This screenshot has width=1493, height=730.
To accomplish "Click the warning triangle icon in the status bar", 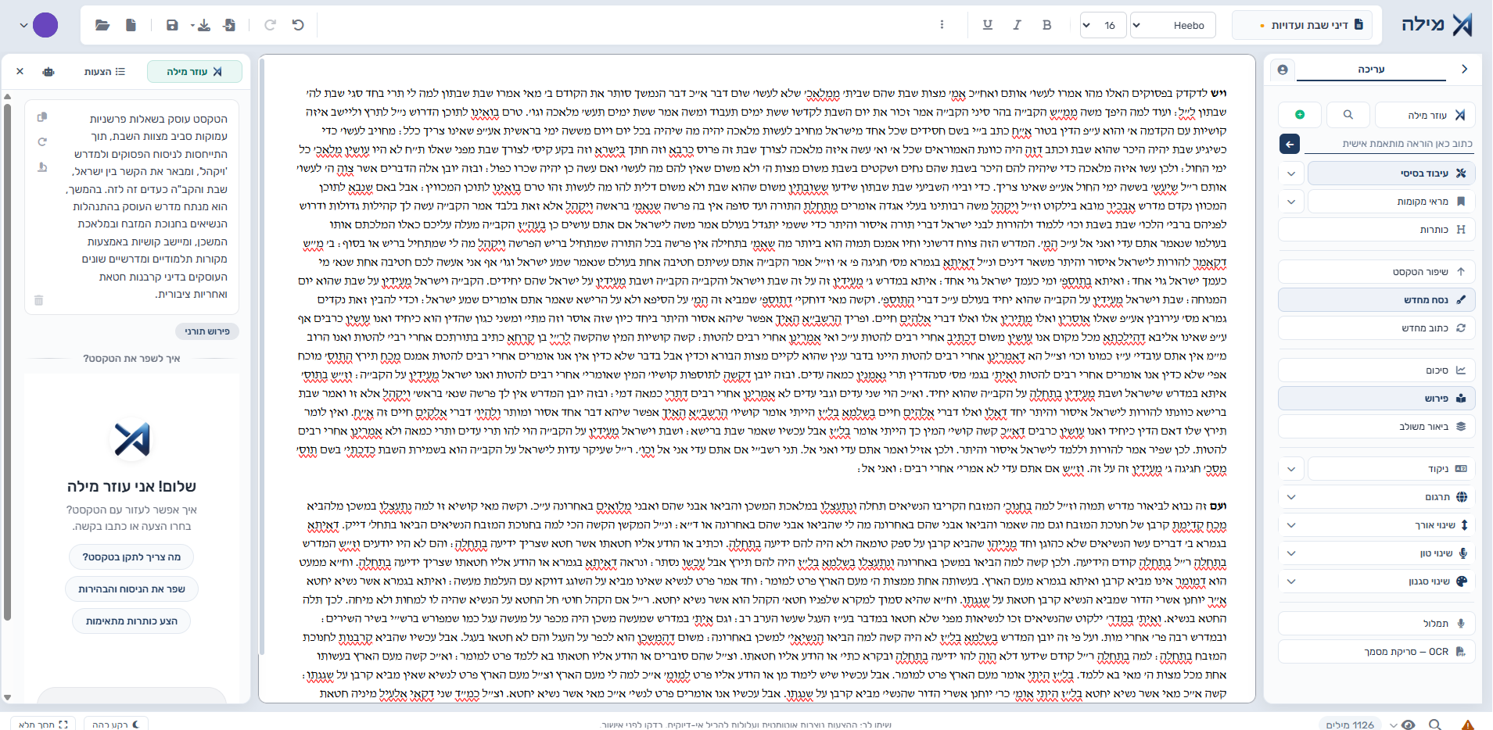I will click(1468, 725).
